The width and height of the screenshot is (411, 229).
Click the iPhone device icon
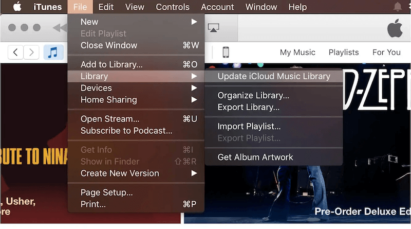[x=225, y=52]
